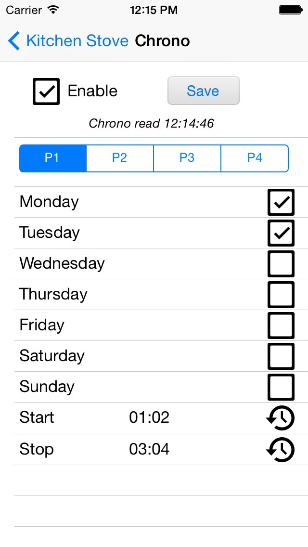Tap the clock history icon for Stop time
The image size is (308, 547).
281,449
